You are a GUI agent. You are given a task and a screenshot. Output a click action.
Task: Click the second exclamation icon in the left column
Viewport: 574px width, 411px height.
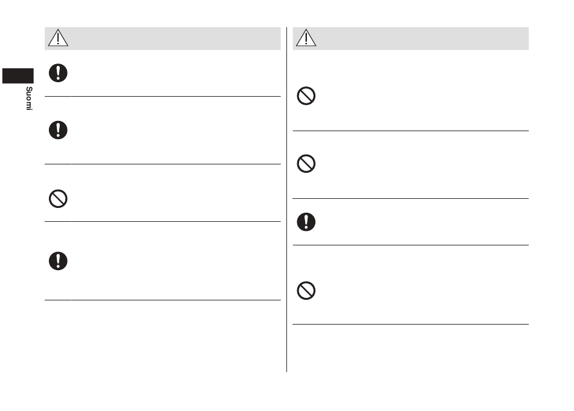[58, 130]
